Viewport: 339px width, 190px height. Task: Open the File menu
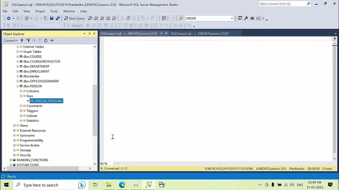pos(5,11)
